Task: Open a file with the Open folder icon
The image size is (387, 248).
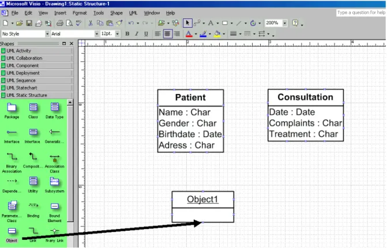Action: point(19,23)
